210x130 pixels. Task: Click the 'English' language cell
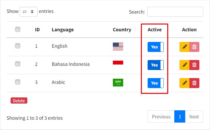(59, 46)
